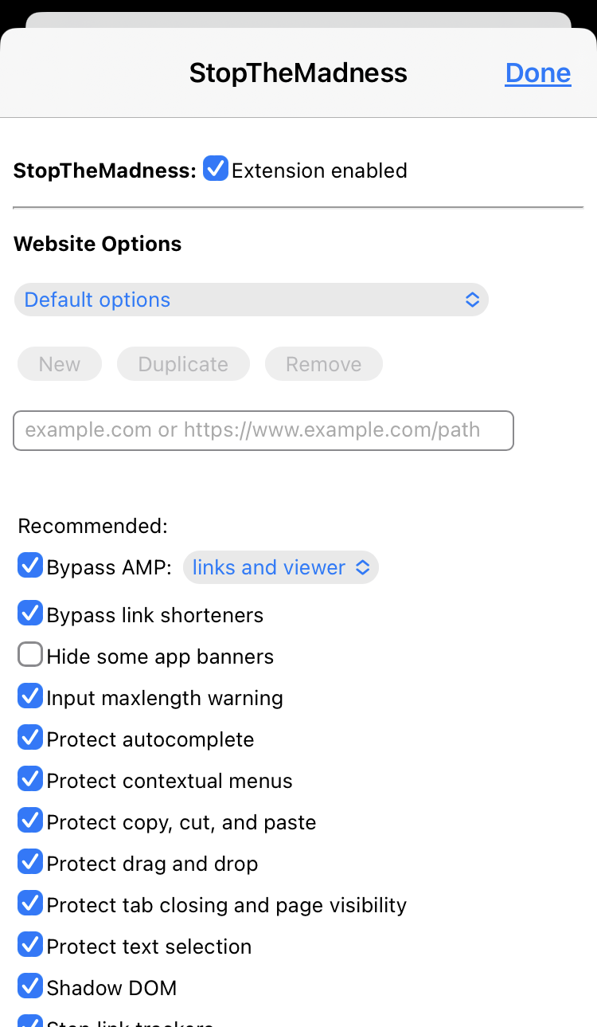This screenshot has height=1027, width=597.
Task: Disable Protect tab closing and page visibility
Action: coord(30,904)
